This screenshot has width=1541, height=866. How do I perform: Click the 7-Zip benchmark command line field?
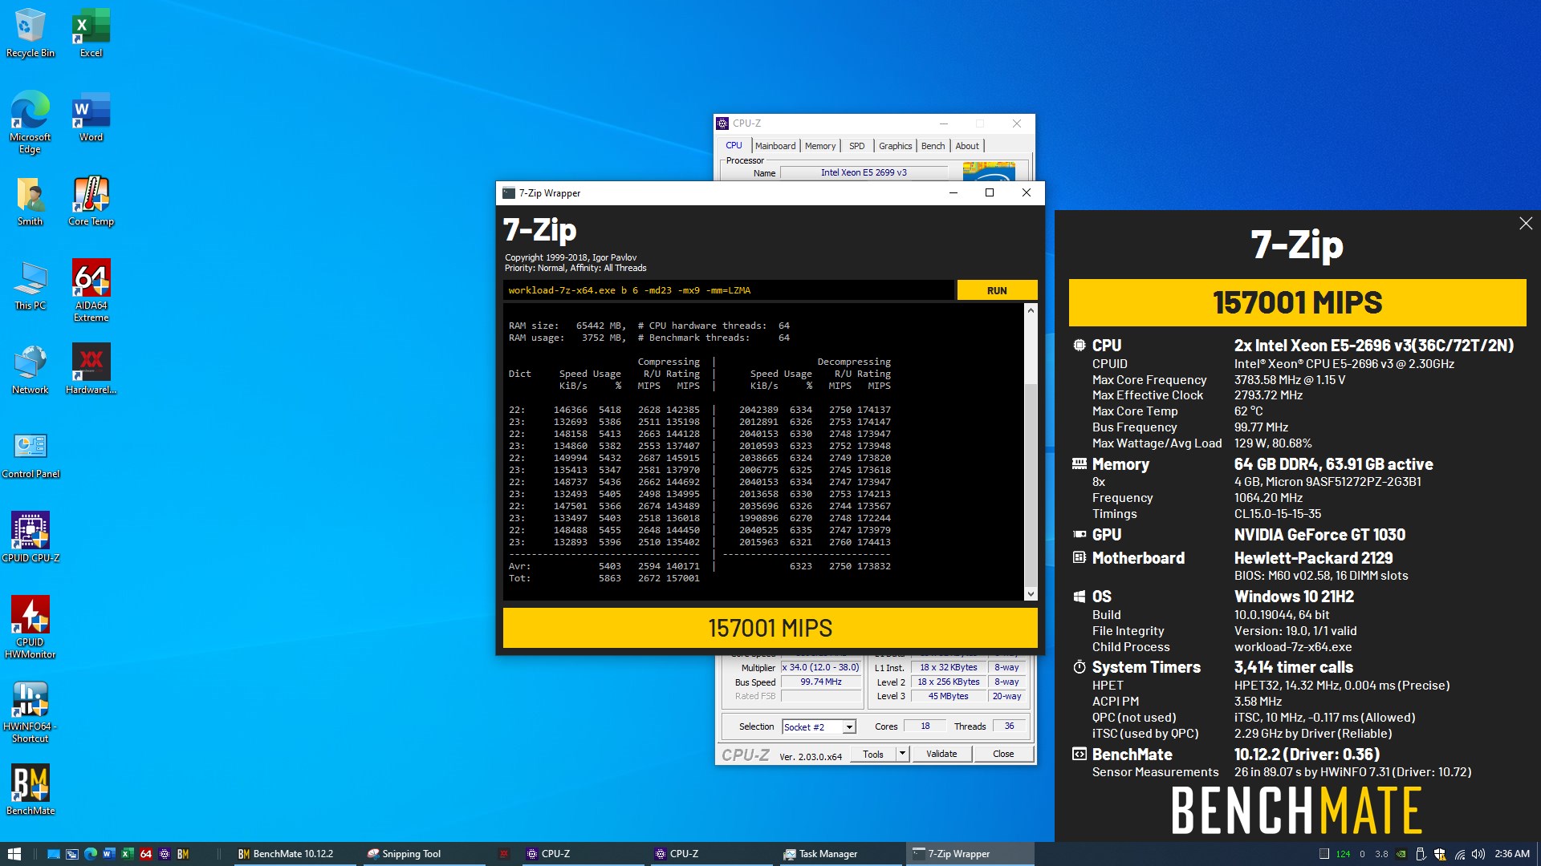tap(729, 290)
